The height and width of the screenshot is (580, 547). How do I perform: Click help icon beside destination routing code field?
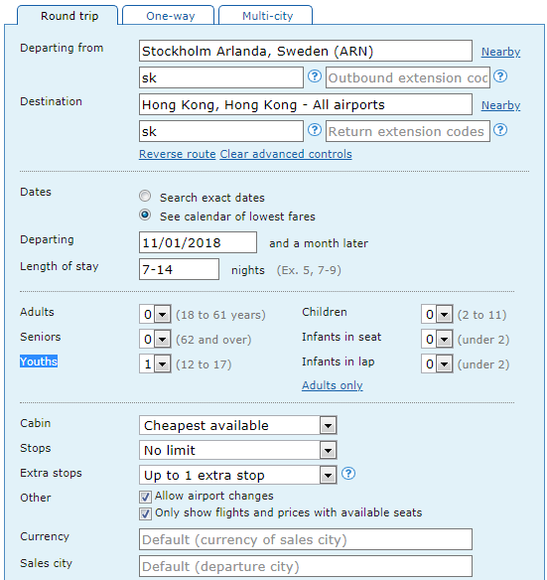(315, 130)
